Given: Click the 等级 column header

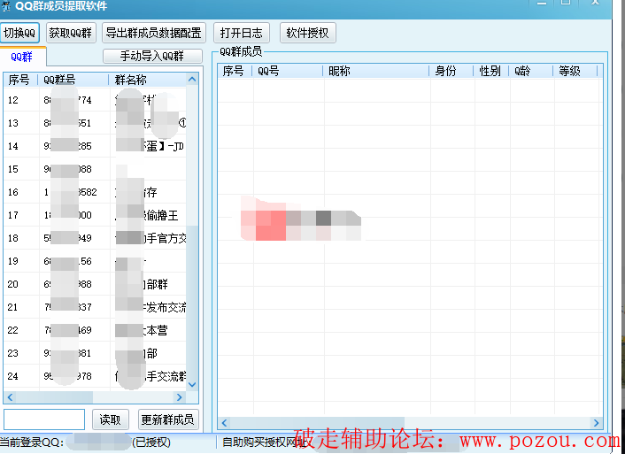Looking at the screenshot, I should (575, 71).
